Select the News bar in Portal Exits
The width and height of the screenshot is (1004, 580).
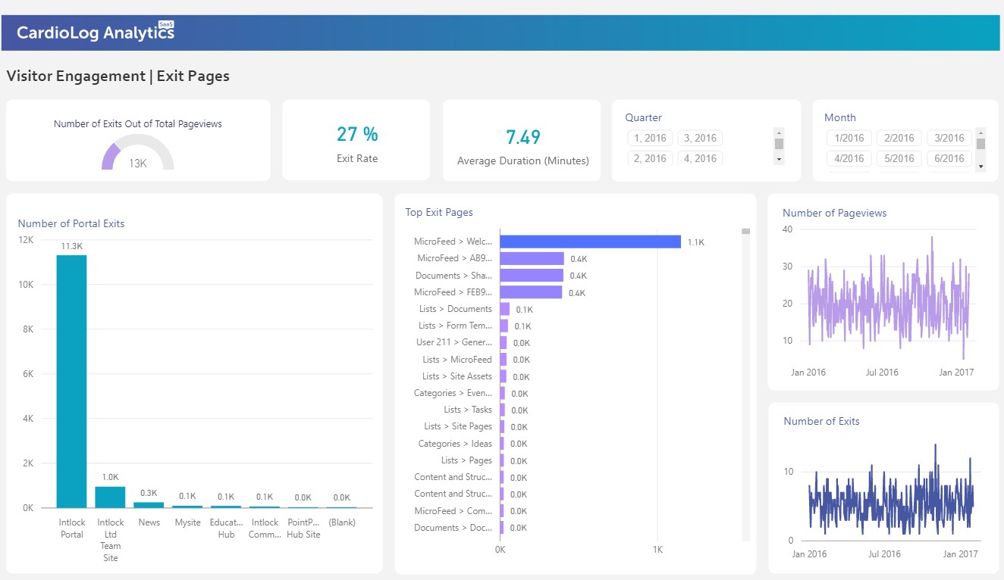pyautogui.click(x=149, y=504)
